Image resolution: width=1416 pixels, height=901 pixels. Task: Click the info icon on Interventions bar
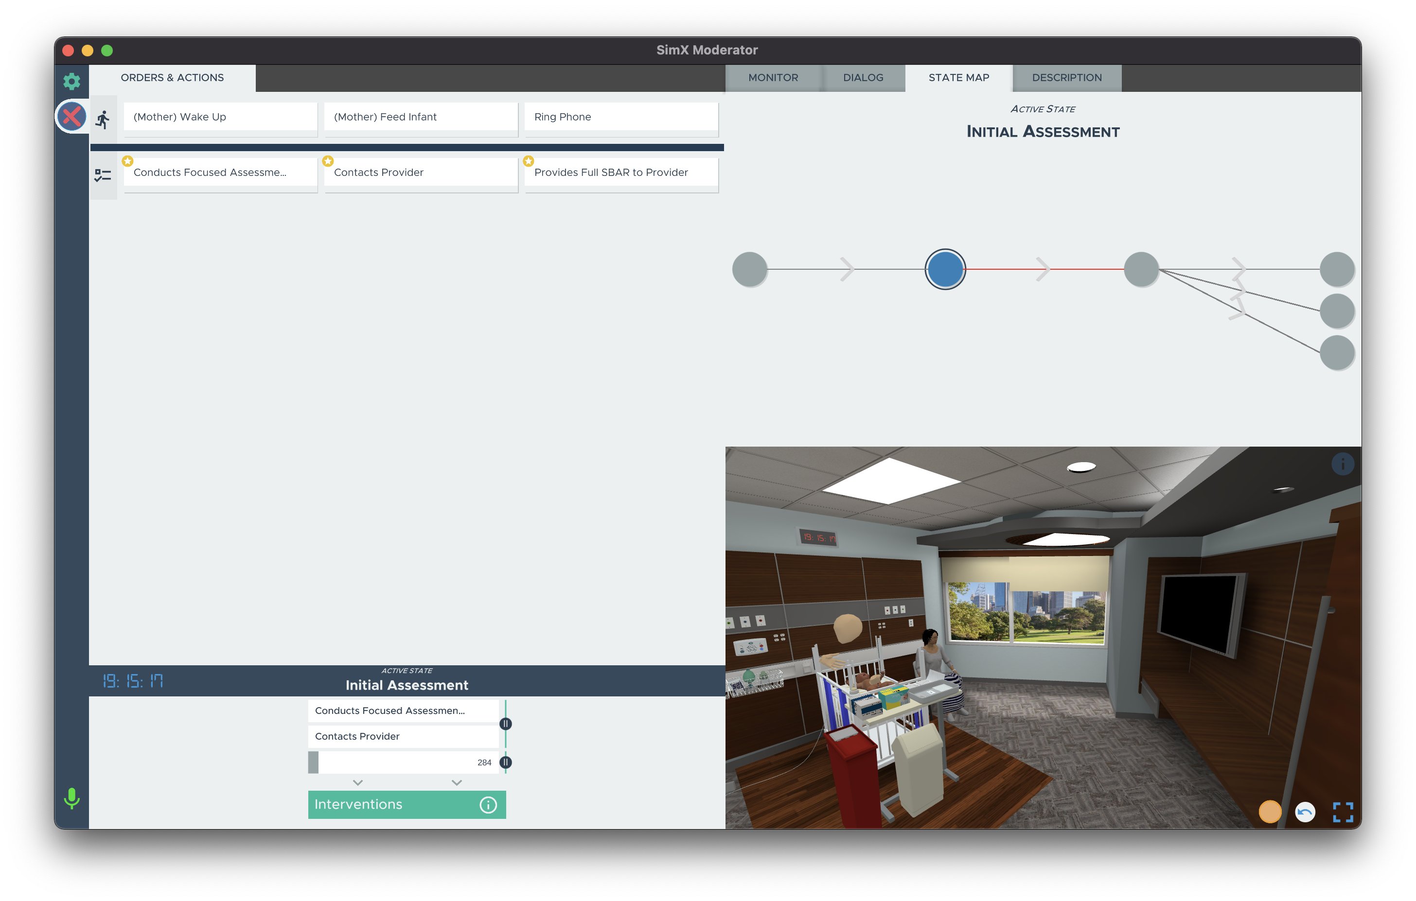click(x=488, y=805)
